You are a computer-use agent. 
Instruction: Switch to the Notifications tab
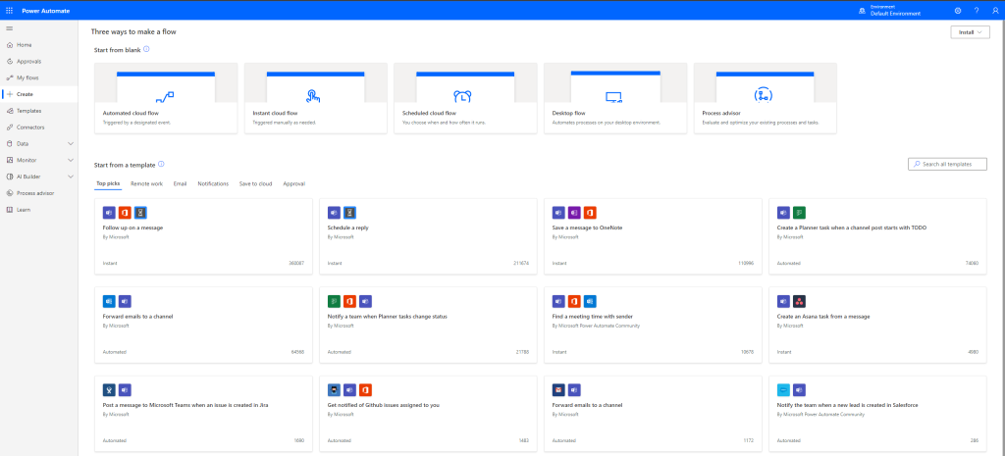click(213, 183)
